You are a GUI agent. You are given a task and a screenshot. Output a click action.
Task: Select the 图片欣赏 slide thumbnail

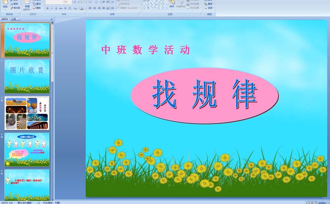(x=27, y=77)
